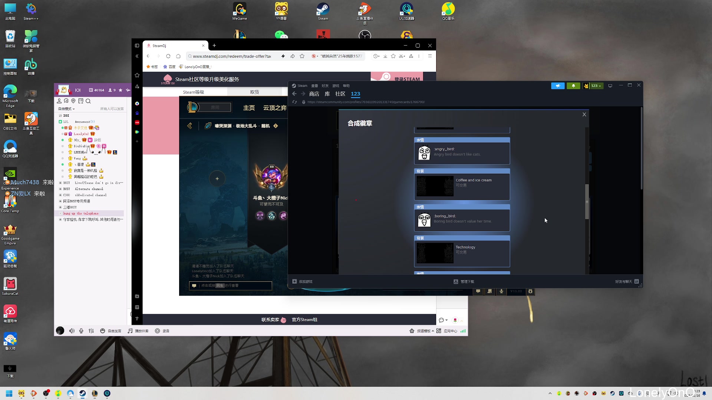Open WeGame desktop shortcut
Screen dimensions: 712x400
(x=240, y=11)
